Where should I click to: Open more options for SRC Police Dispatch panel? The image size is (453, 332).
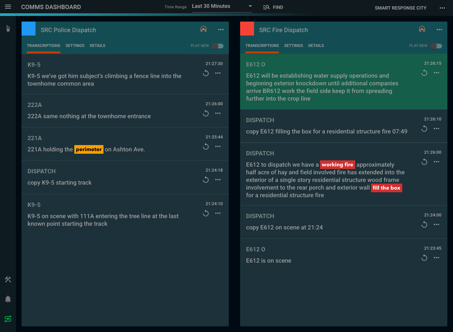point(221,30)
